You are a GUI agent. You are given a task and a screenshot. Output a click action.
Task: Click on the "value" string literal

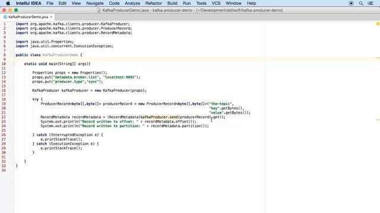click(216, 113)
